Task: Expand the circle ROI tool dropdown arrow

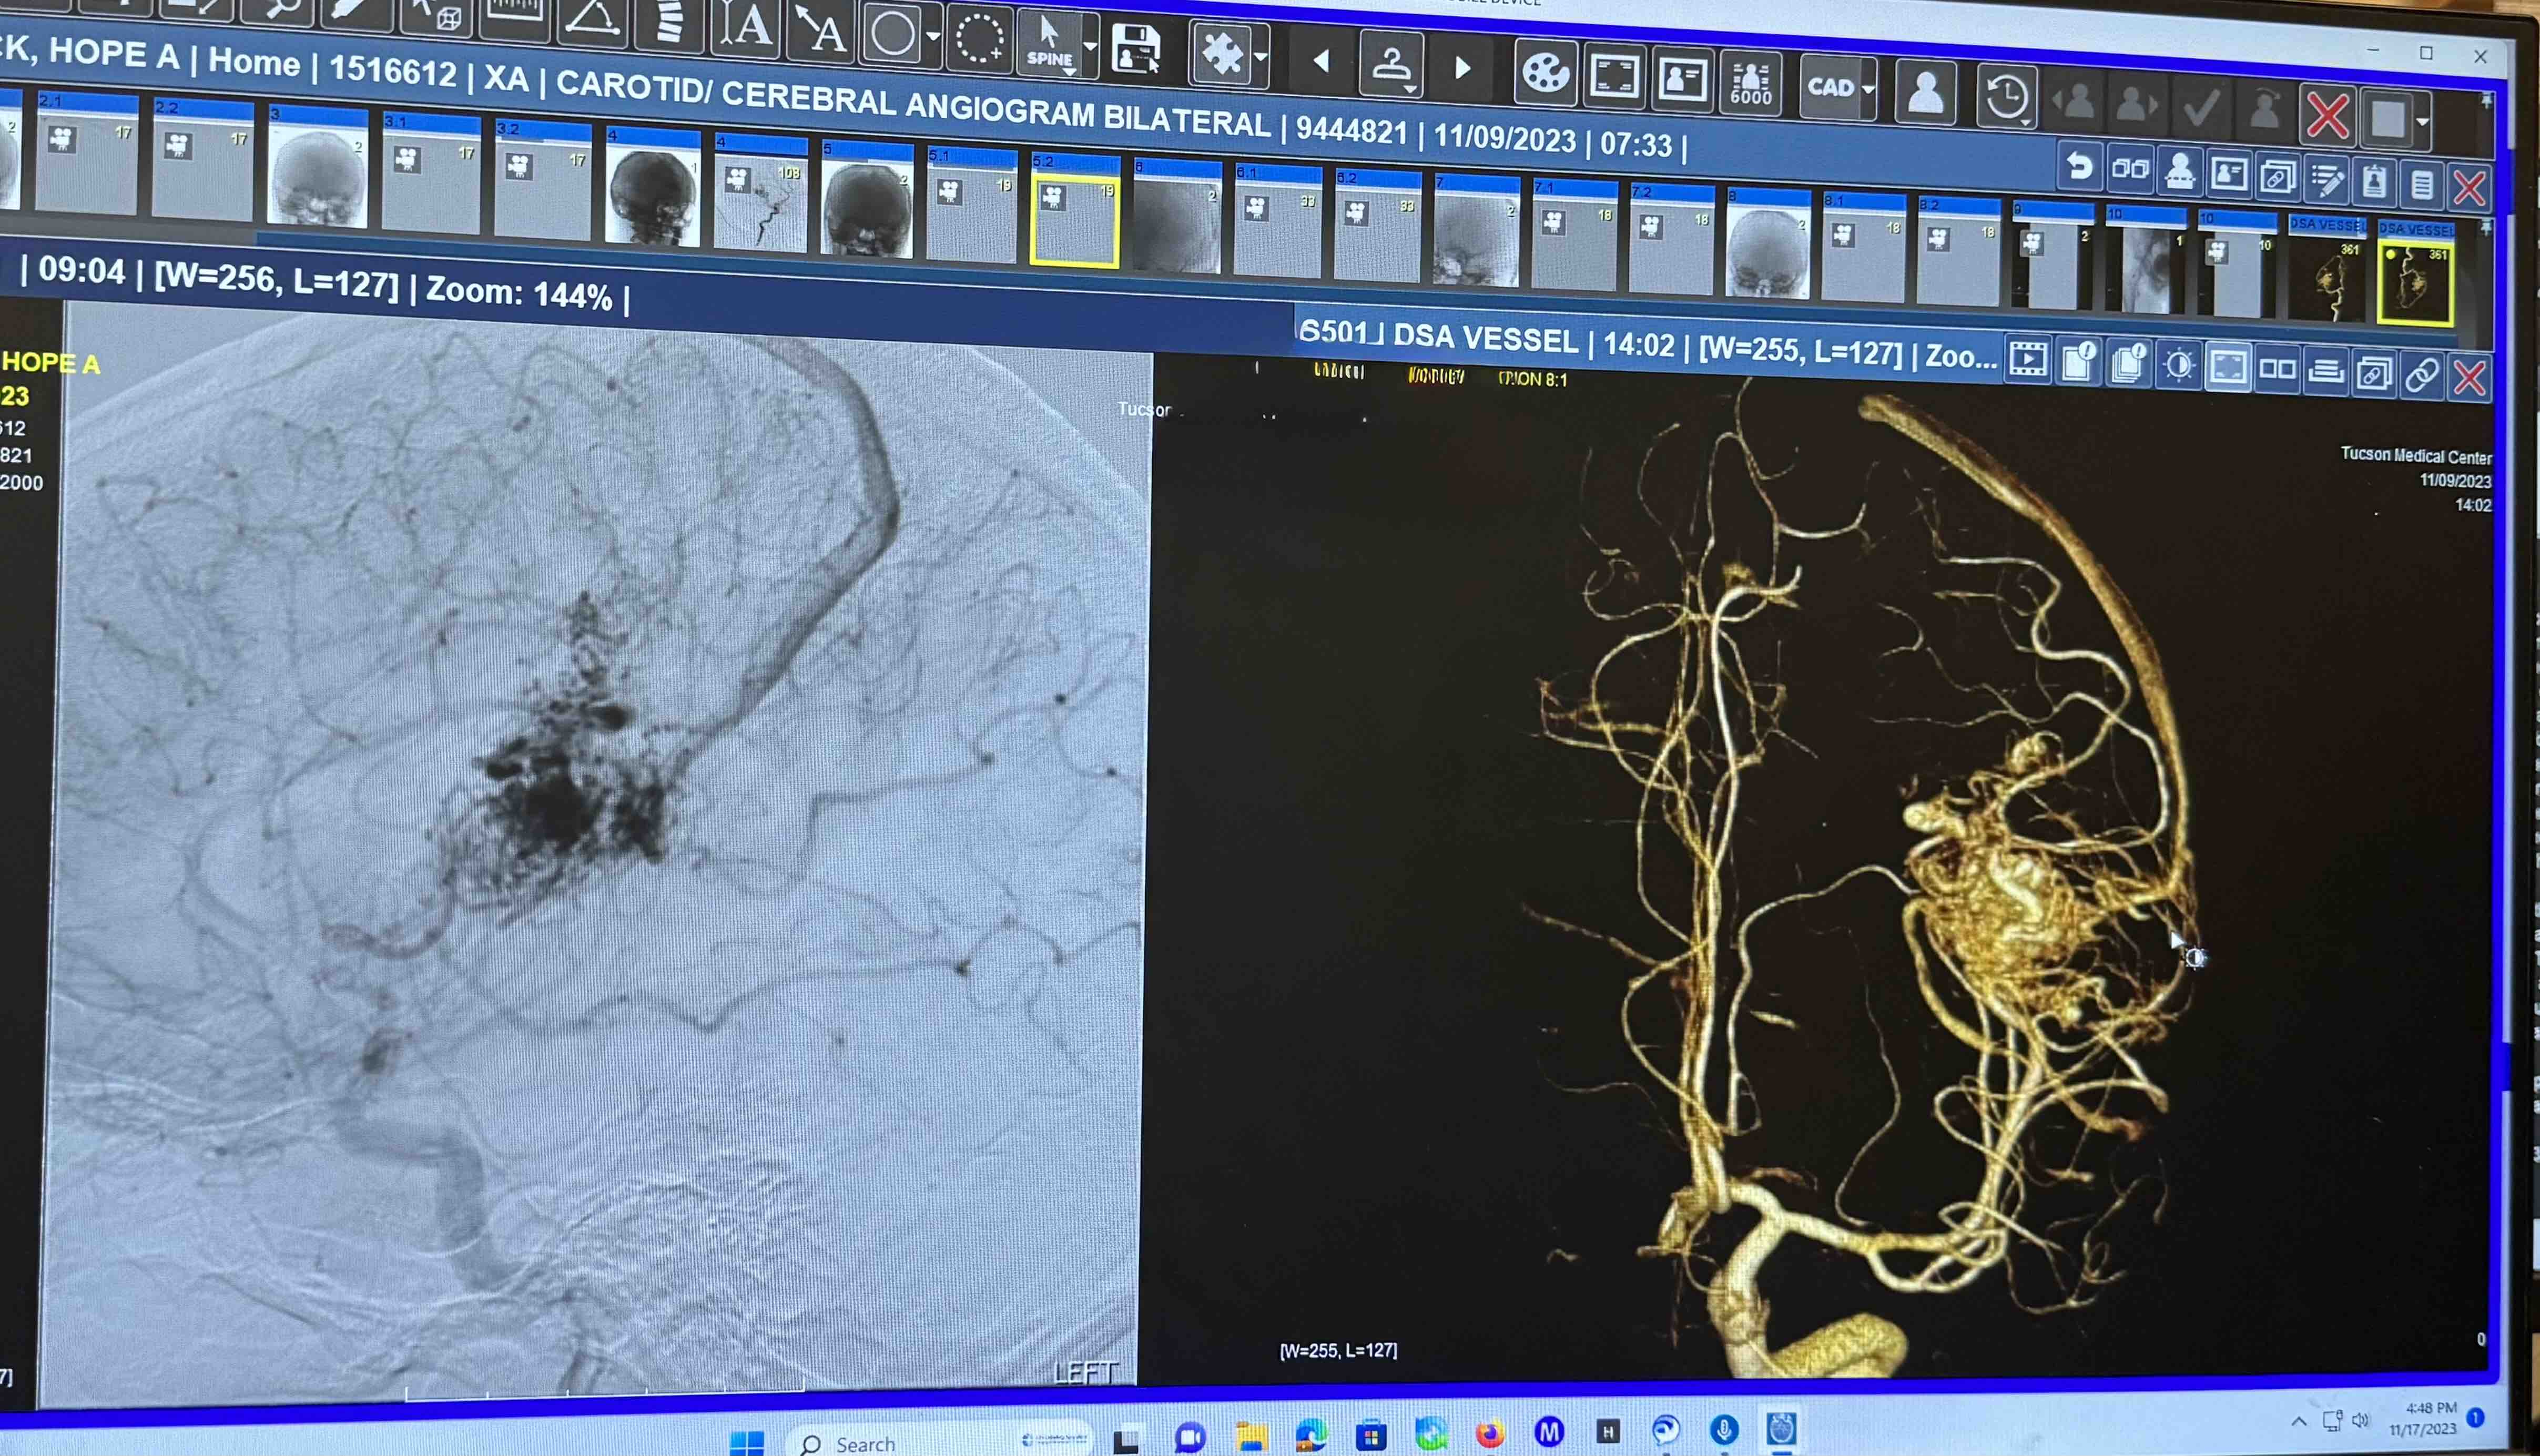Action: [x=933, y=37]
